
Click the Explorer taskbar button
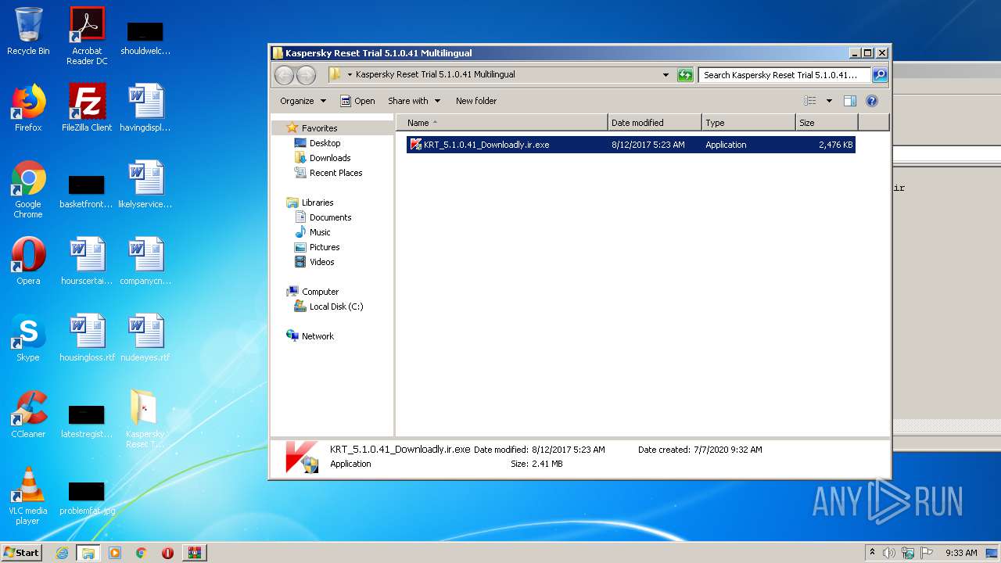(88, 553)
